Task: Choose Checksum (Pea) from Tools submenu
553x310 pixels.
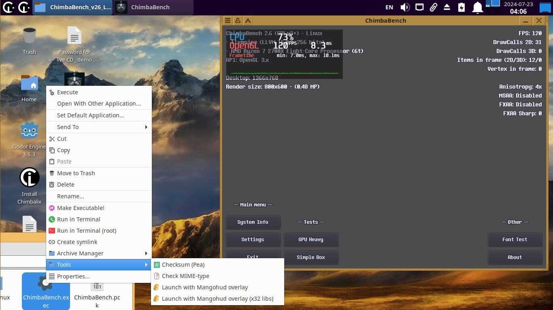Action: pos(218,265)
